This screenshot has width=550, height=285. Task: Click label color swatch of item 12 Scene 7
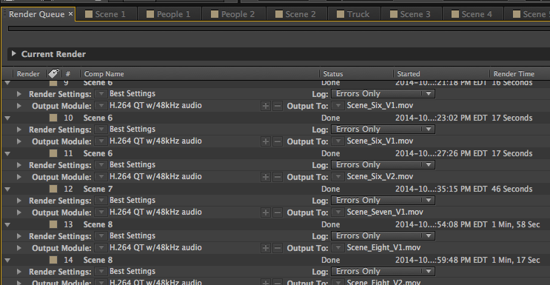53,189
